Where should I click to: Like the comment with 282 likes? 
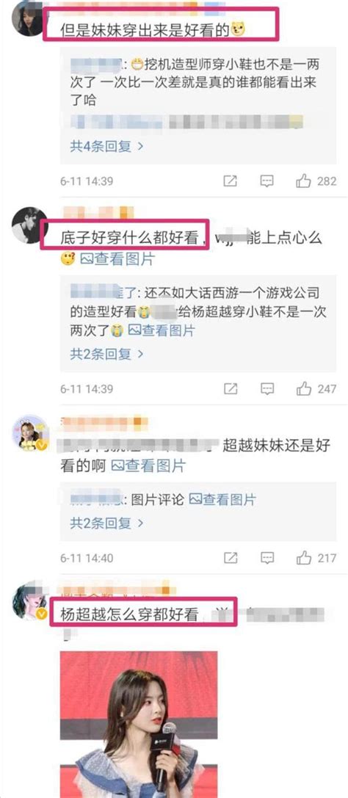[304, 181]
